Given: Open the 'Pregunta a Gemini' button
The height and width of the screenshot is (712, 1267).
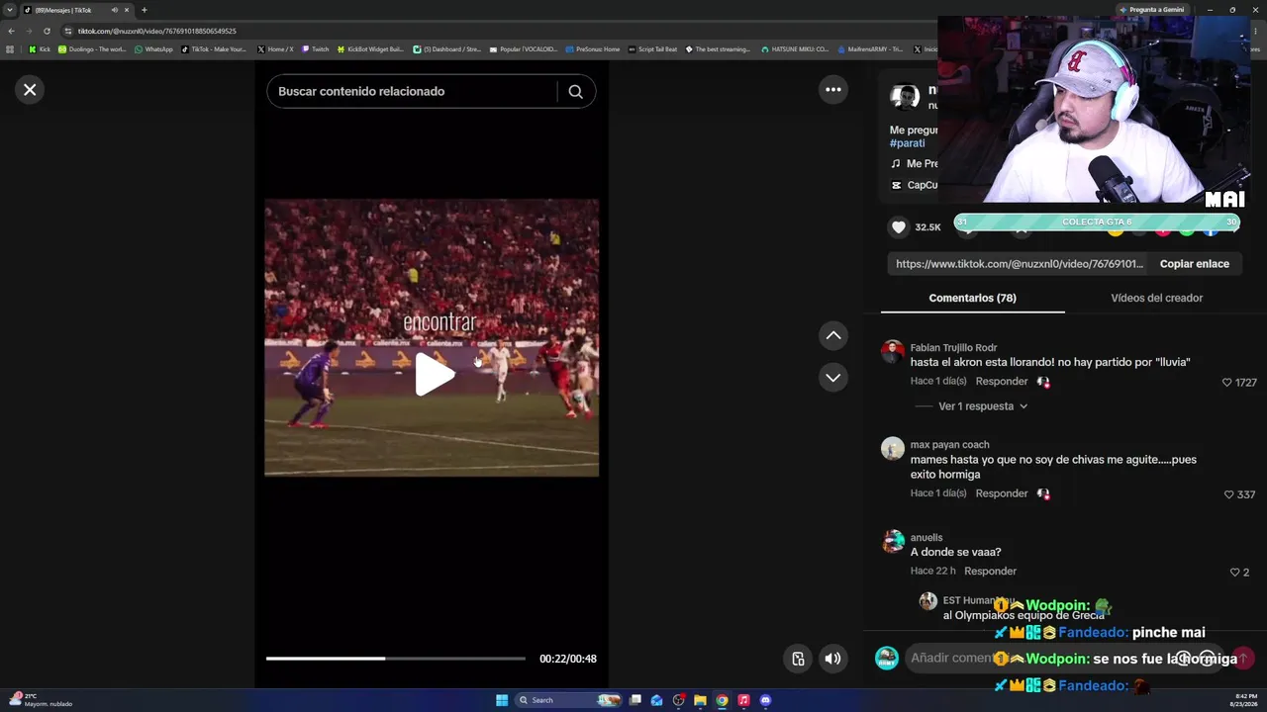Looking at the screenshot, I should (x=1151, y=10).
